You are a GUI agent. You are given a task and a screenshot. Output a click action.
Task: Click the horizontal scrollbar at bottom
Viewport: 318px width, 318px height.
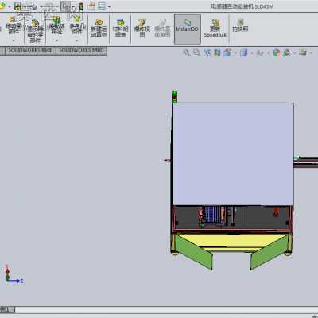166,309
